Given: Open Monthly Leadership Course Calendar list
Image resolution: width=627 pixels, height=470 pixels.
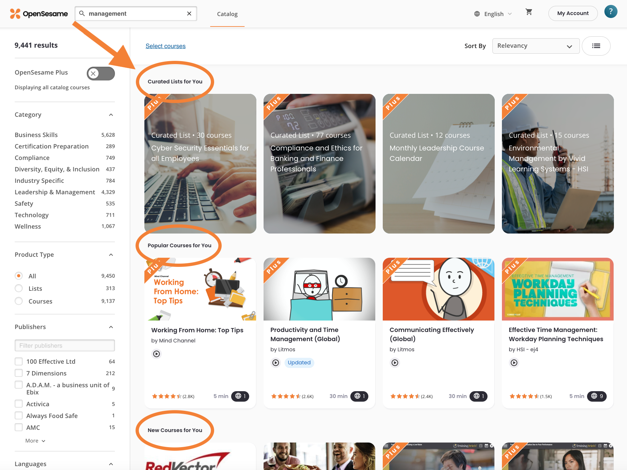Looking at the screenshot, I should pos(439,164).
